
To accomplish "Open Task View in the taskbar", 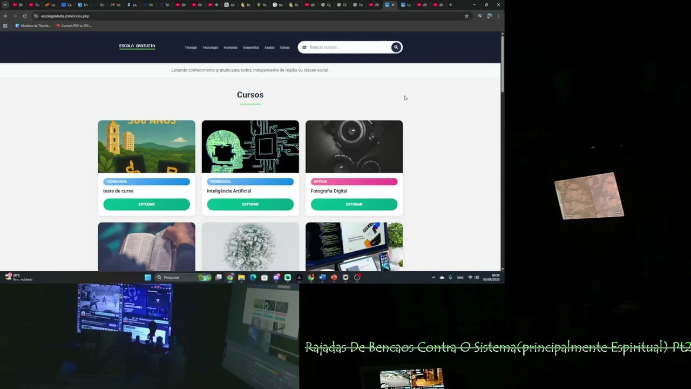I will click(219, 277).
